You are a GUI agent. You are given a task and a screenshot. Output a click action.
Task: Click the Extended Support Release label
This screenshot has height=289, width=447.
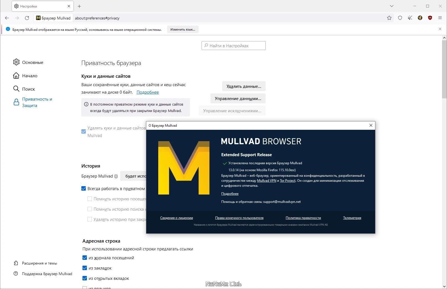click(247, 155)
